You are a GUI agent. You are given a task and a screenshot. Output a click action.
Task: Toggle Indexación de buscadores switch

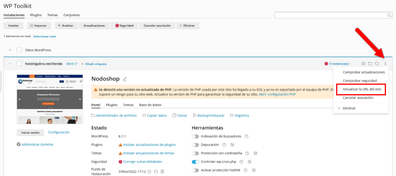point(195,136)
